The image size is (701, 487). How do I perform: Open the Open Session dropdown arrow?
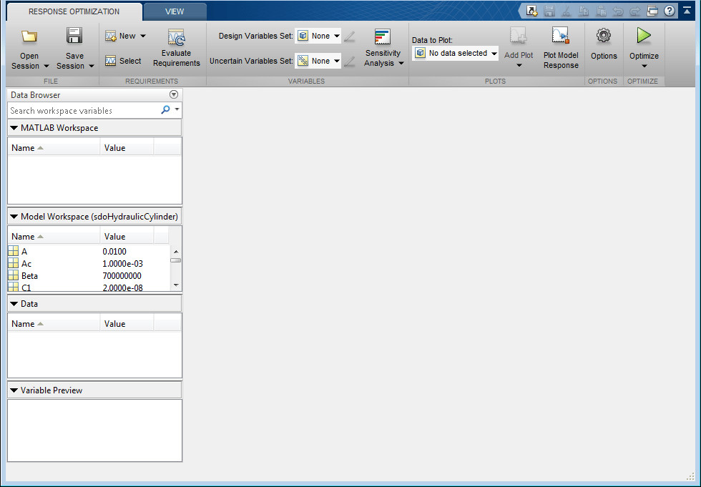46,66
